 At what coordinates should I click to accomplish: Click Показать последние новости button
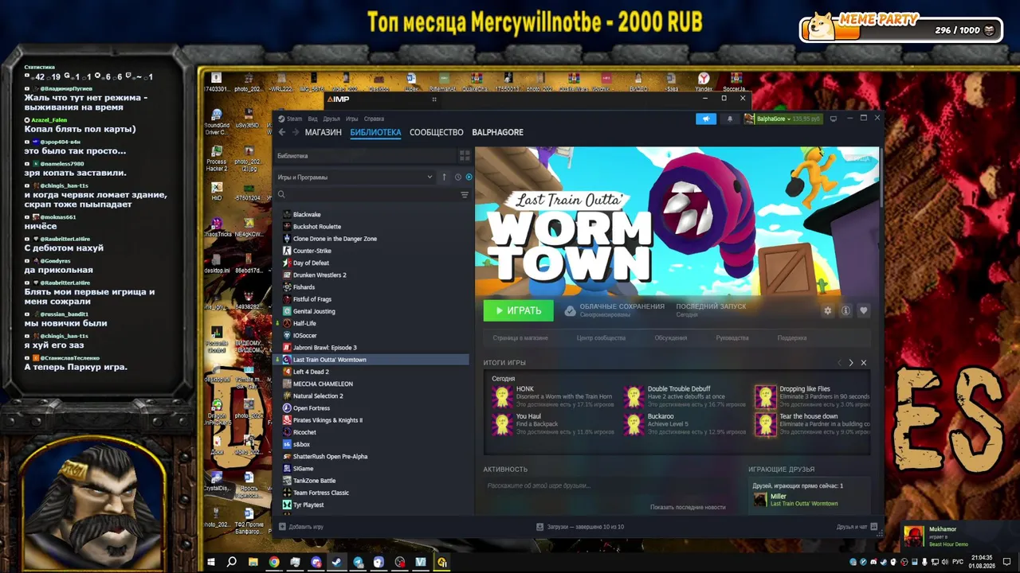[688, 507]
